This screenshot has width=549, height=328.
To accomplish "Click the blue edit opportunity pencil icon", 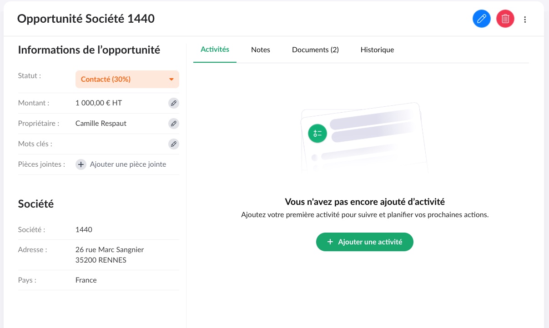I will [x=482, y=19].
